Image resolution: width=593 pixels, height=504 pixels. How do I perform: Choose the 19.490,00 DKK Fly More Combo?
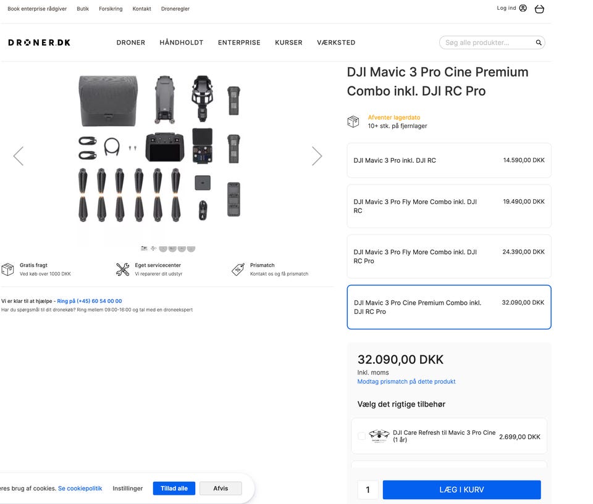tap(448, 206)
